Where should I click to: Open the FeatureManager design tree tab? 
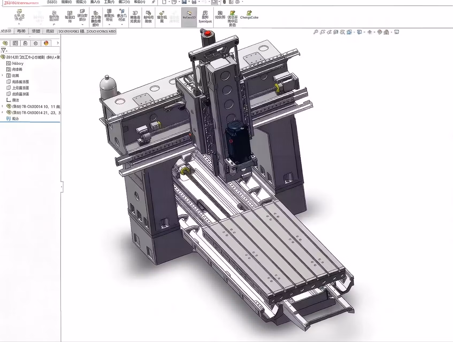pyautogui.click(x=5, y=43)
